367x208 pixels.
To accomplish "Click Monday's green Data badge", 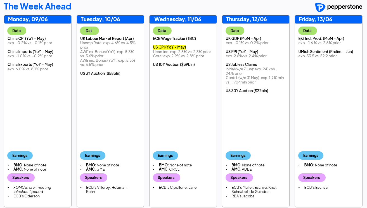I will click(x=16, y=31).
